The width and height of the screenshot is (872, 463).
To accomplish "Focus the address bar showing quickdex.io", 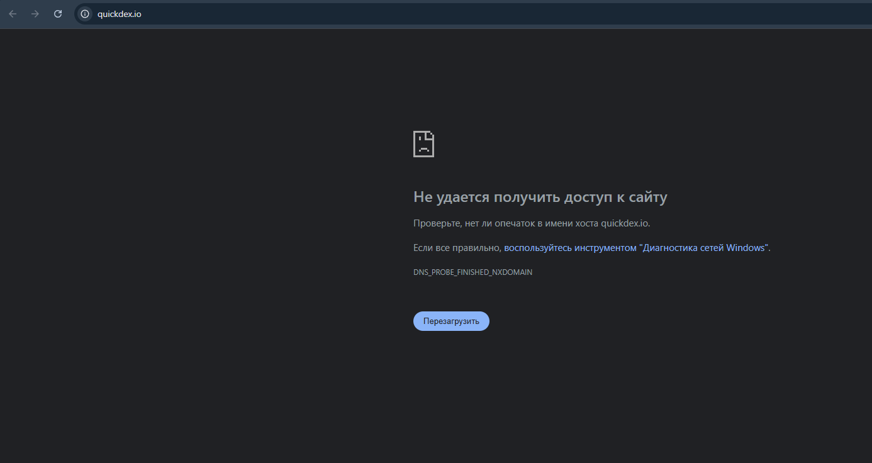I will [472, 14].
